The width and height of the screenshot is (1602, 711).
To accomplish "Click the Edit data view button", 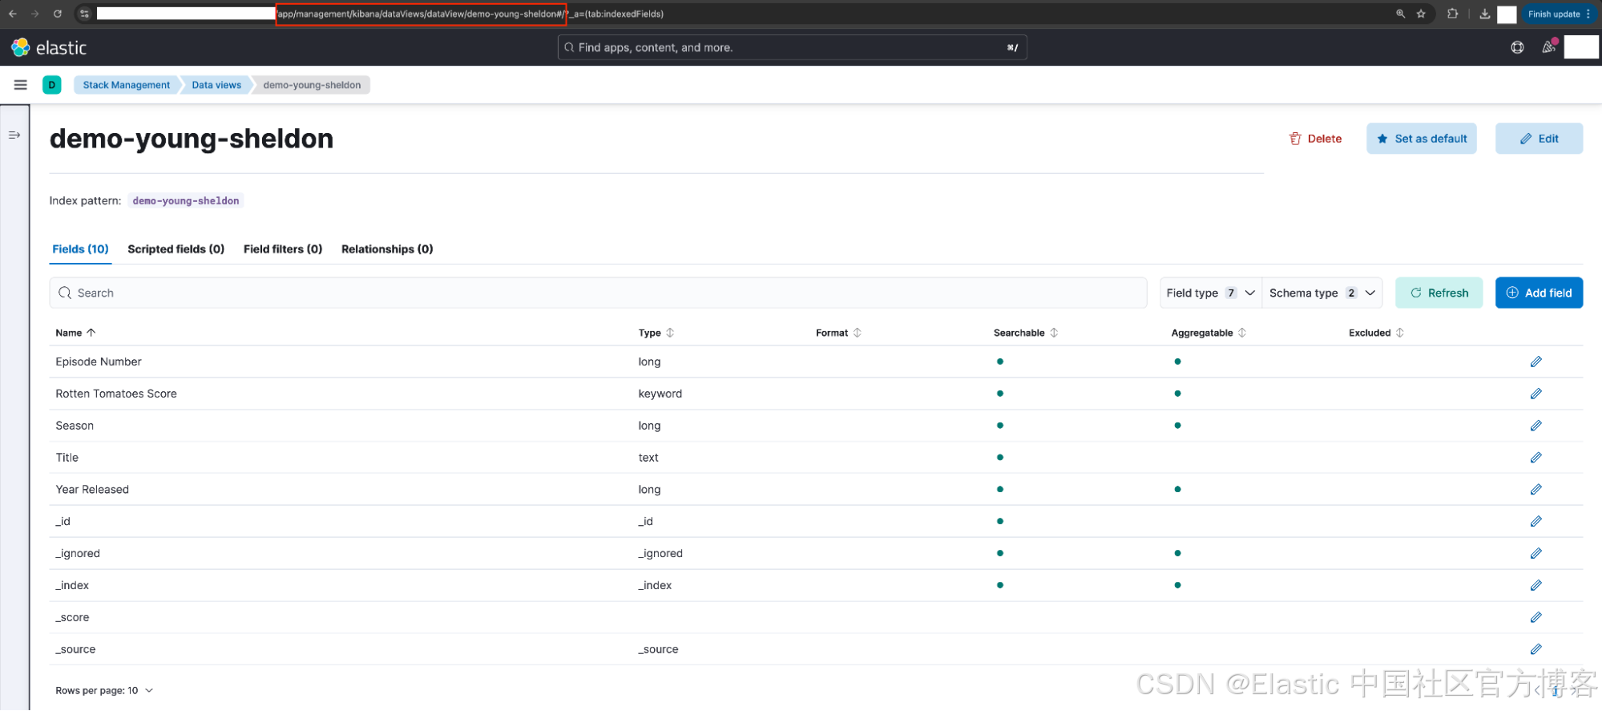I will (1539, 139).
